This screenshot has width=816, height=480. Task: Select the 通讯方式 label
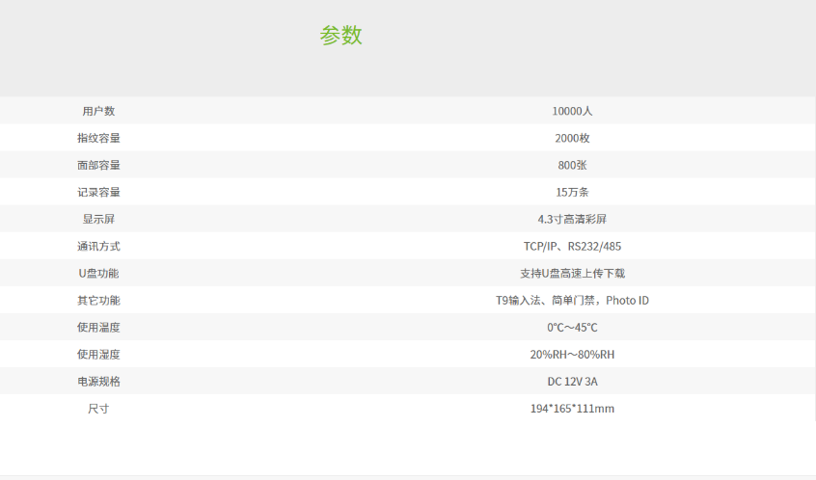click(98, 246)
